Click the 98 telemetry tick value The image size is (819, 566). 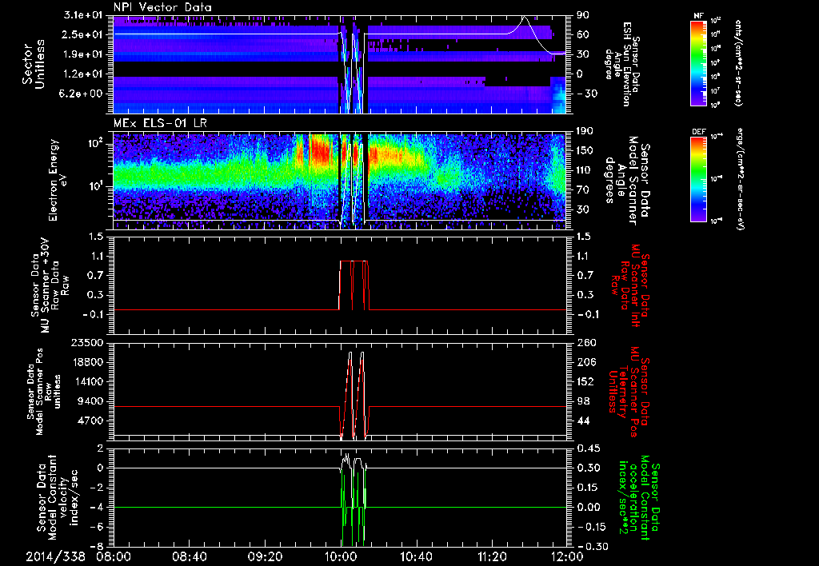[x=582, y=401]
